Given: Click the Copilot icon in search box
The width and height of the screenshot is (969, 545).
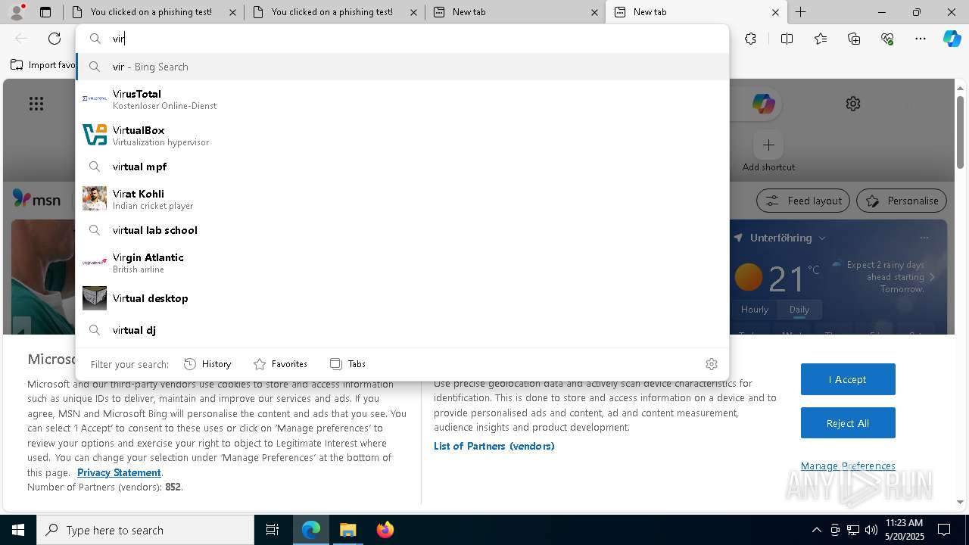Looking at the screenshot, I should 763,104.
